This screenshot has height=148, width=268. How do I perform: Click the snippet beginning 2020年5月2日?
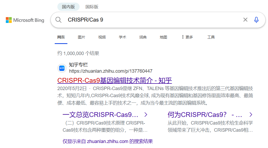tap(155, 96)
